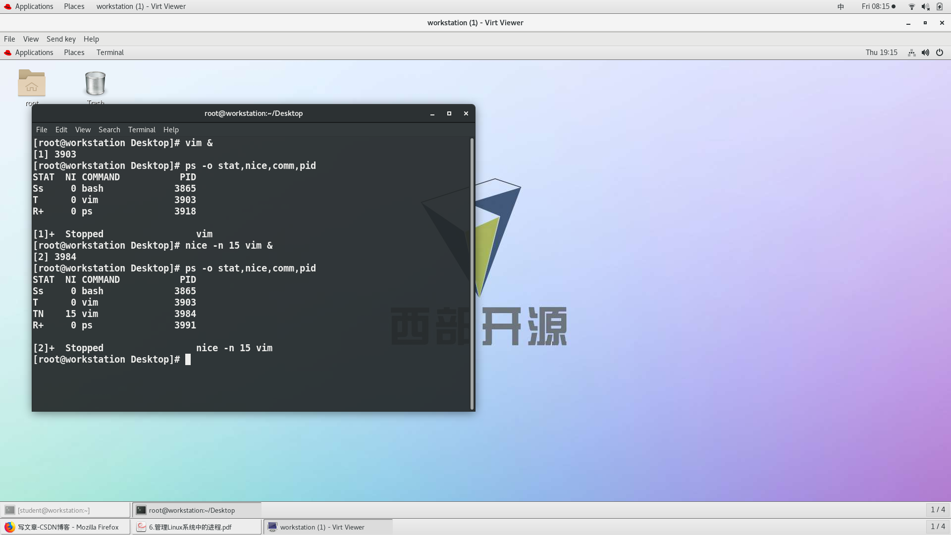Click the host Wi-Fi status icon
The width and height of the screenshot is (951, 535).
coord(911,6)
